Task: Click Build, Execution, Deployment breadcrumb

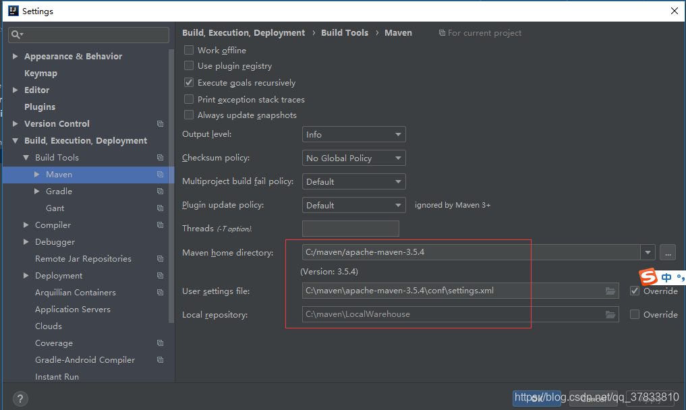Action: click(x=244, y=33)
